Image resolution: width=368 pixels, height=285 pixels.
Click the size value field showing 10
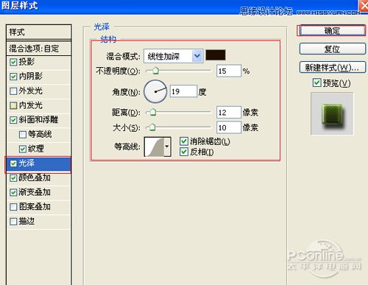(229, 127)
